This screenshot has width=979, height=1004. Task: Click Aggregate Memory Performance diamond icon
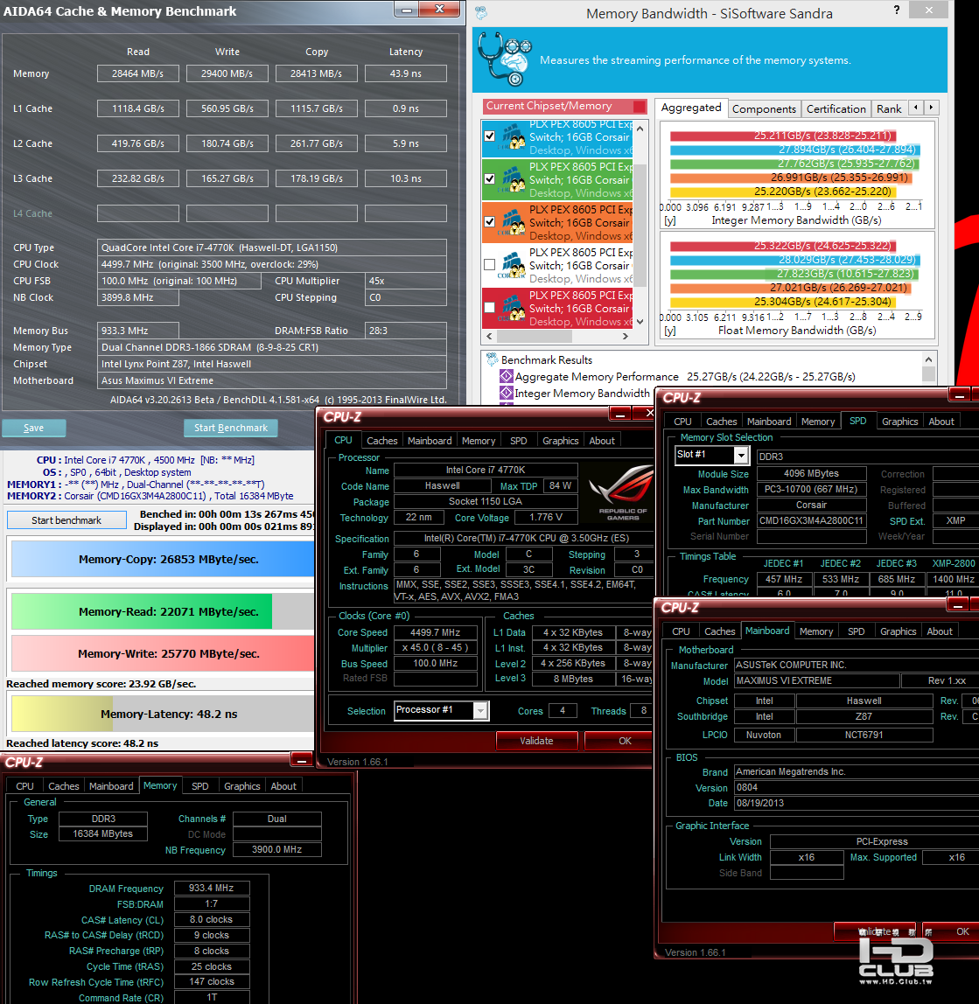tap(507, 376)
